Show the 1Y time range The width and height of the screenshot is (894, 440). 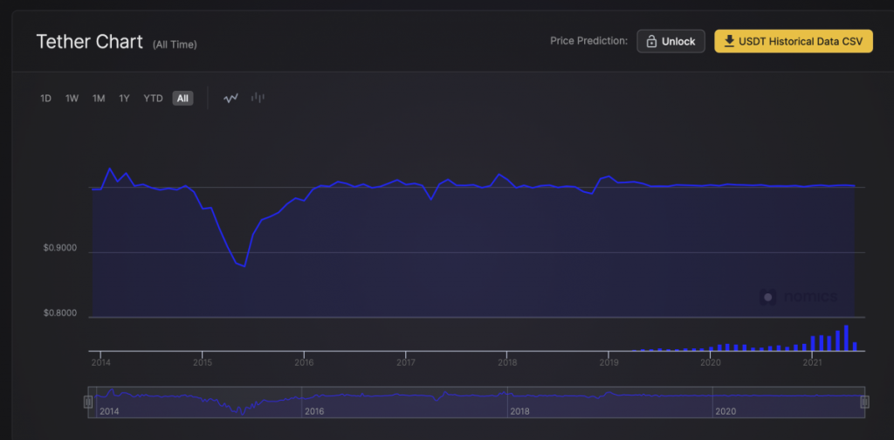pos(125,99)
